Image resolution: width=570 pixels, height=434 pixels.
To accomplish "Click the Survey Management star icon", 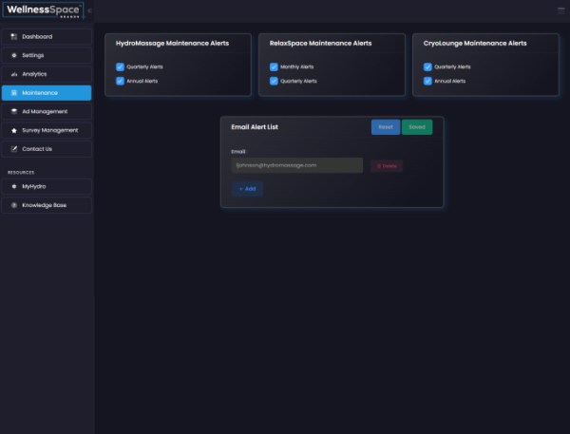I will 13,130.
